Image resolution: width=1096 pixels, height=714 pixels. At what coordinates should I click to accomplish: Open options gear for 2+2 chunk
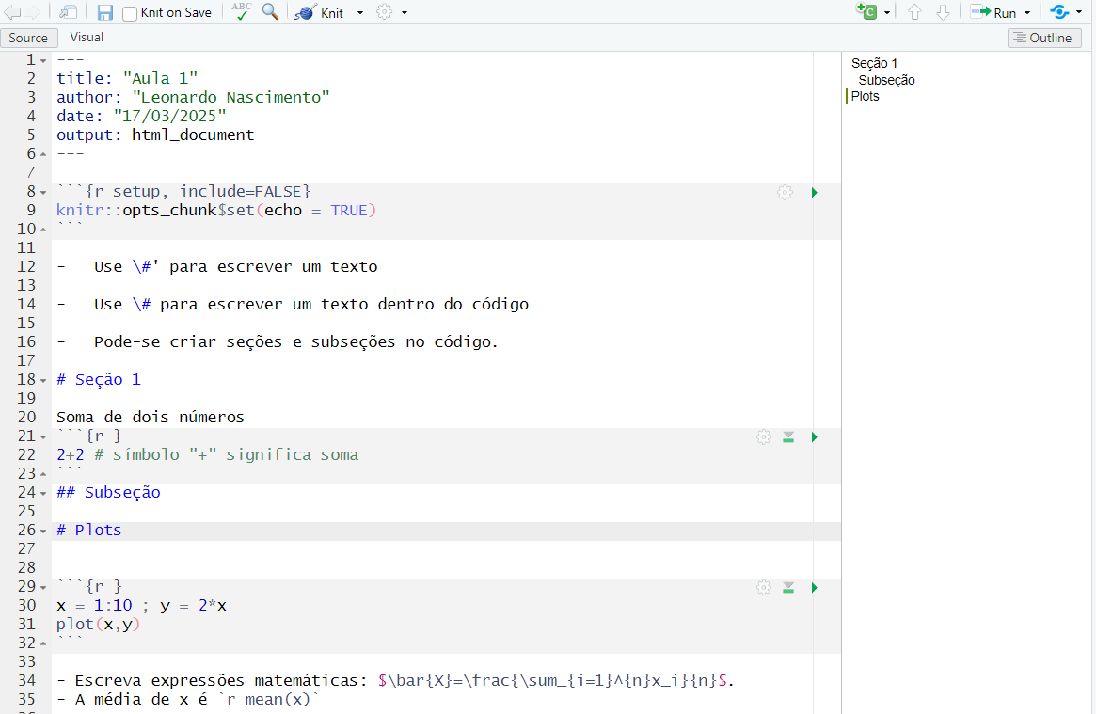[764, 437]
